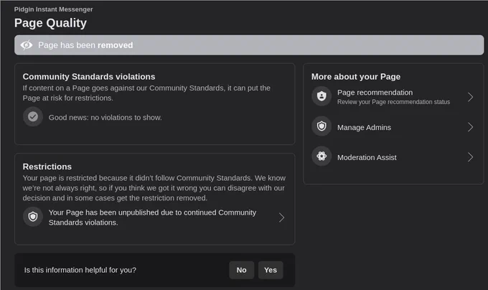This screenshot has width=488, height=290.
Task: Expand the Moderation Assist chevron arrow
Action: [x=470, y=157]
